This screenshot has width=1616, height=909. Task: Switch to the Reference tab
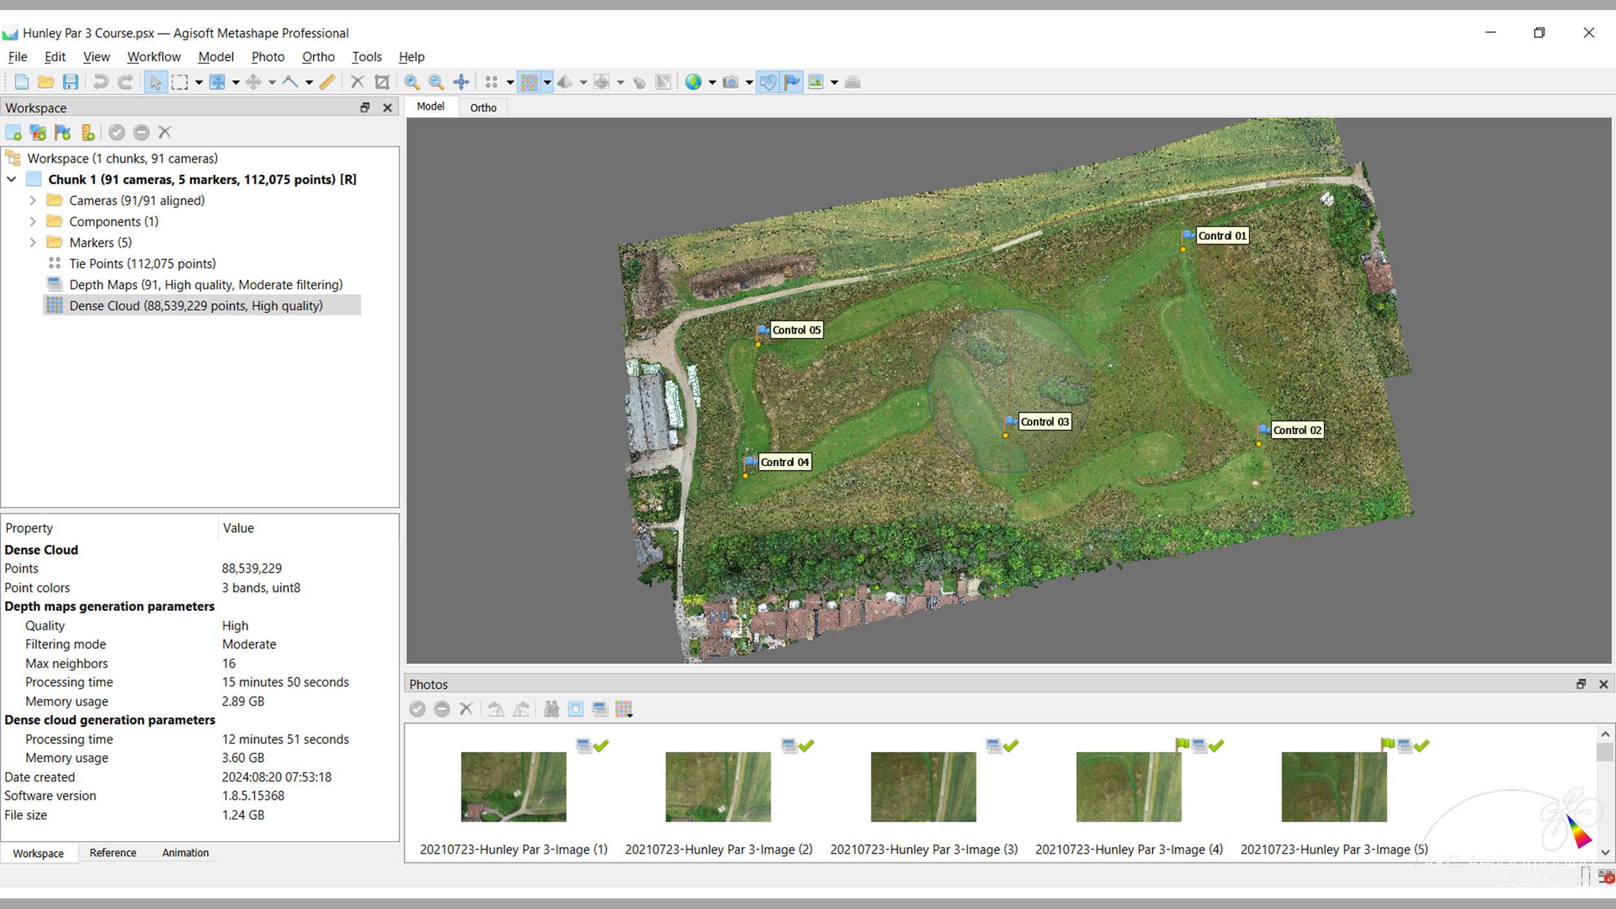coord(113,853)
